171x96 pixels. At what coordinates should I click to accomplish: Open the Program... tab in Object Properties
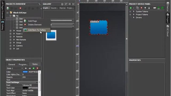tap(23, 65)
